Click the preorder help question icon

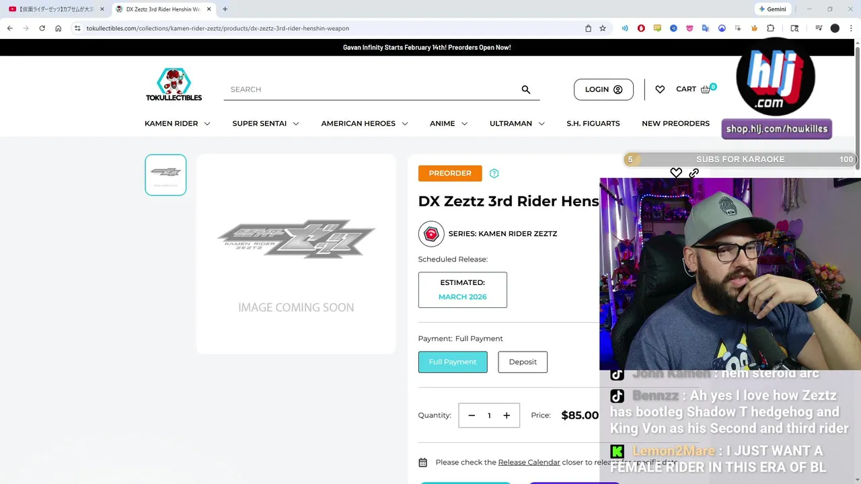tap(494, 173)
